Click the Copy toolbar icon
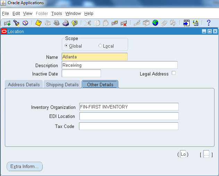The image size is (219, 176). pyautogui.click(x=97, y=23)
